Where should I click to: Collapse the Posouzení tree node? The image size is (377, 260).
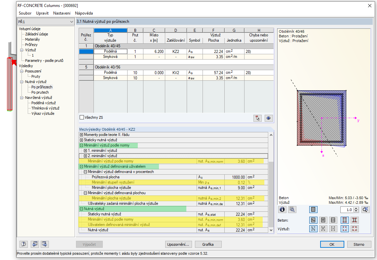pos(21,71)
